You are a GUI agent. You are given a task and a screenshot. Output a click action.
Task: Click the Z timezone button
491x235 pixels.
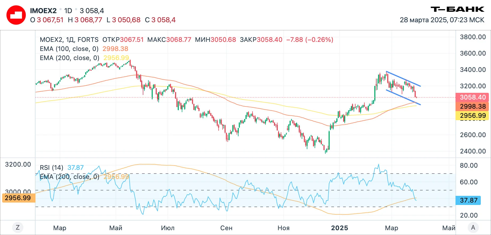click(x=18, y=227)
